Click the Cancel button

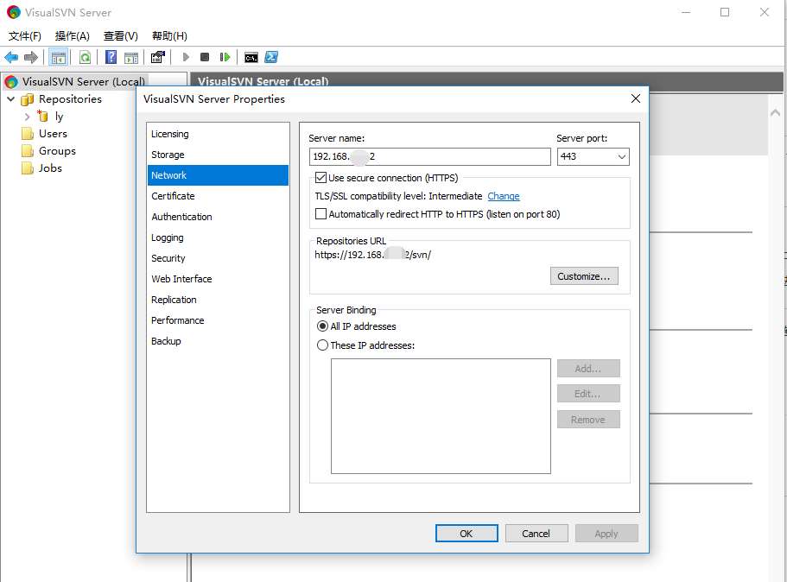(x=536, y=534)
